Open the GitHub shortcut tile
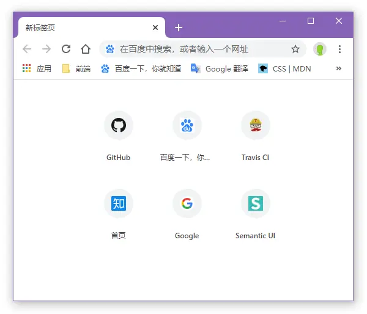Viewport: 367px width, 314px height. 119,125
